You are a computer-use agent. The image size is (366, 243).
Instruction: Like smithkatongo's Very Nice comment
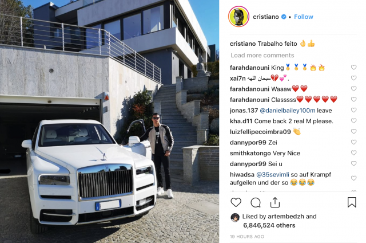tap(353, 152)
